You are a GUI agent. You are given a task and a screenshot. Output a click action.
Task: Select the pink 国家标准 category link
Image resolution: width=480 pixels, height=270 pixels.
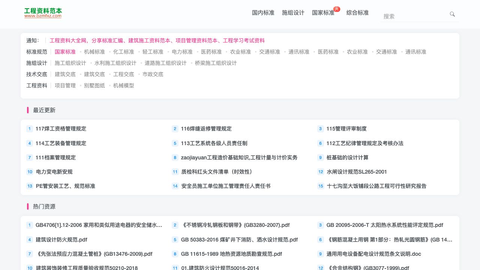click(65, 52)
